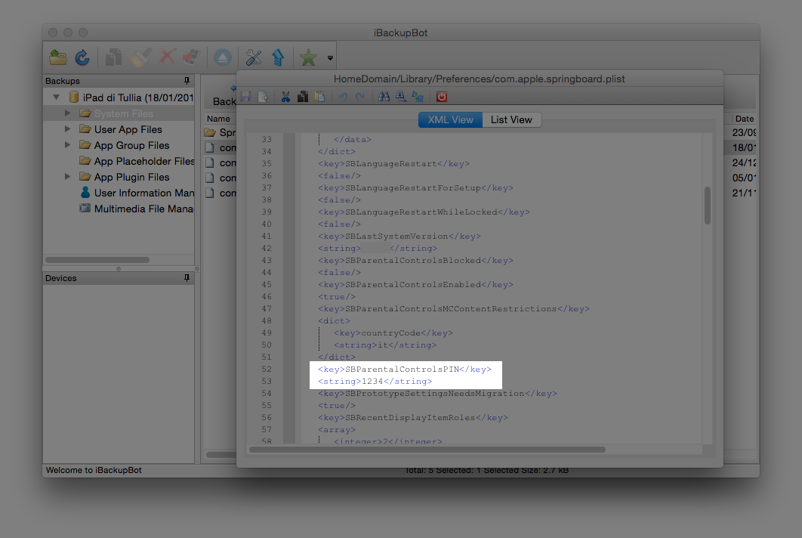Viewport: 802px width, 538px height.
Task: Select App Group Files in tree
Action: click(131, 145)
